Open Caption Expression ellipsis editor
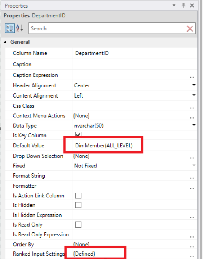Image resolution: width=203 pixels, height=260 pixels. [x=192, y=77]
